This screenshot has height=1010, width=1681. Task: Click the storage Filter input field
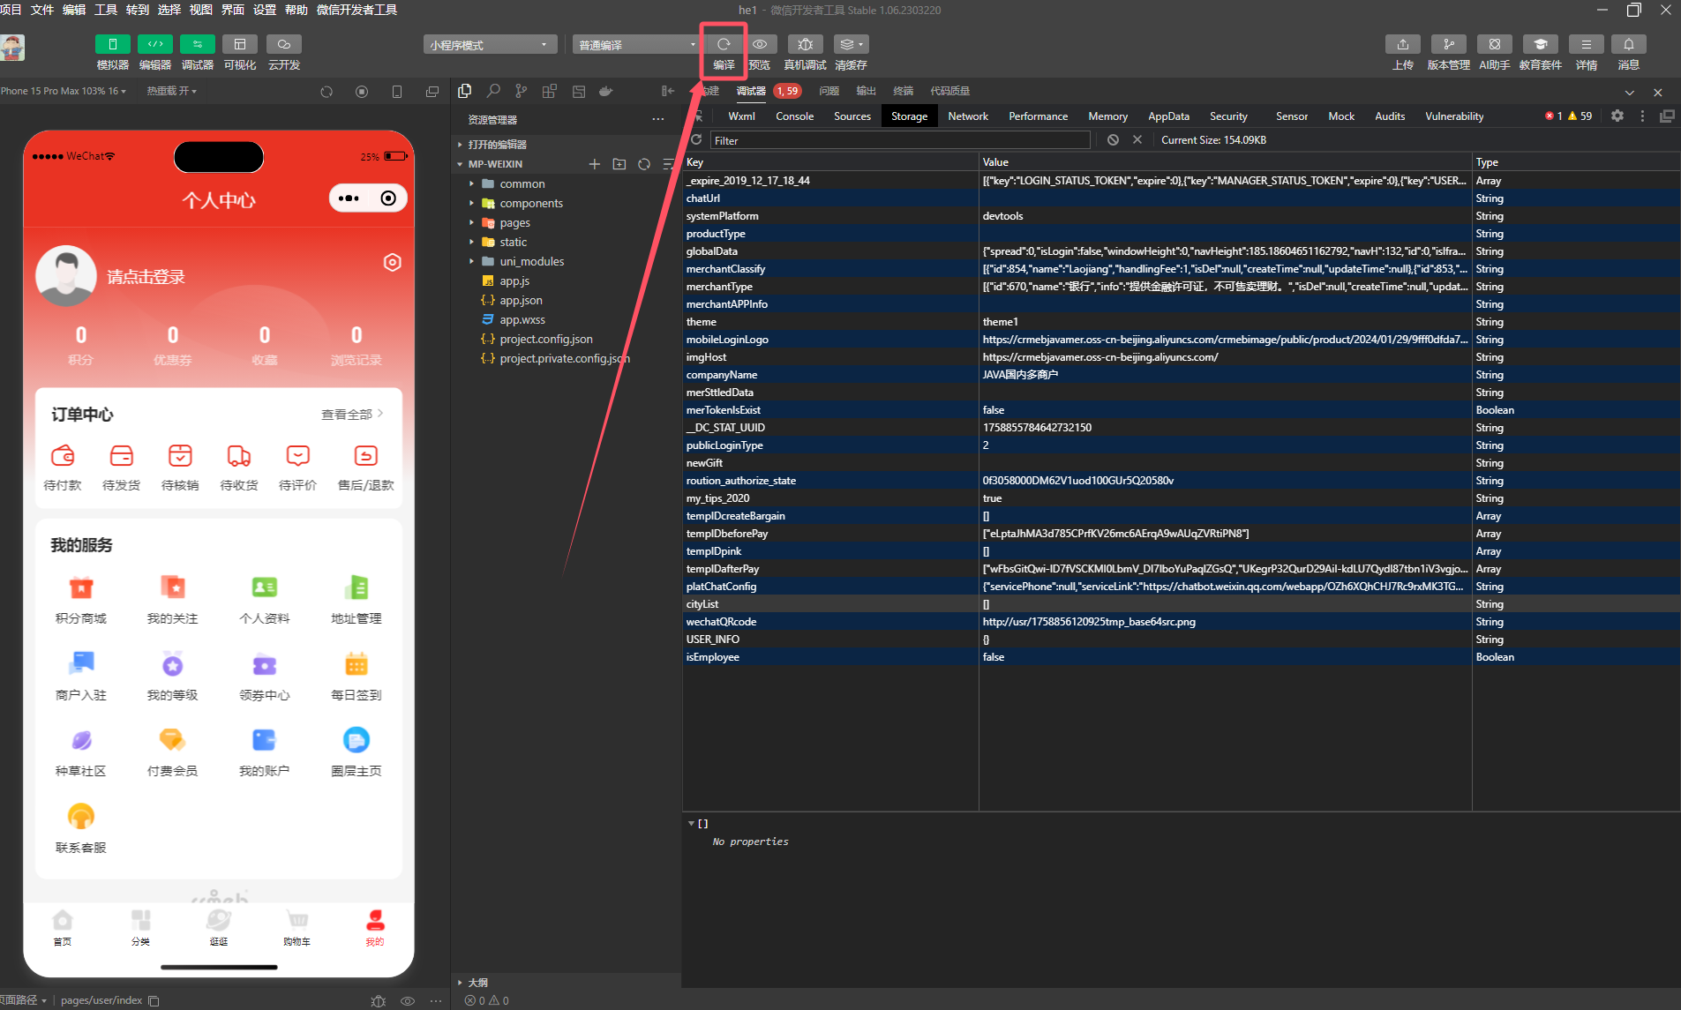tap(900, 140)
